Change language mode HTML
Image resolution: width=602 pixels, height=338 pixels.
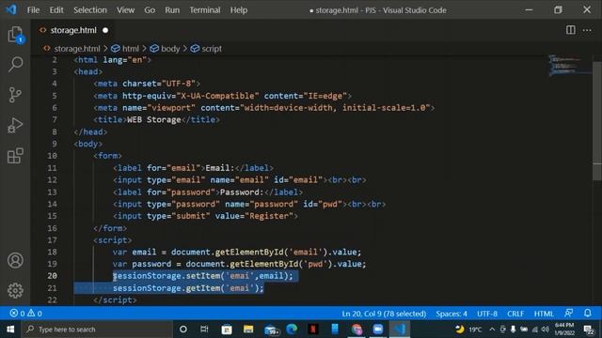[544, 314]
